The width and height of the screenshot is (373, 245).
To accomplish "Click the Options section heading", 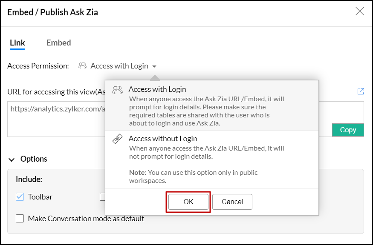I will pyautogui.click(x=34, y=159).
